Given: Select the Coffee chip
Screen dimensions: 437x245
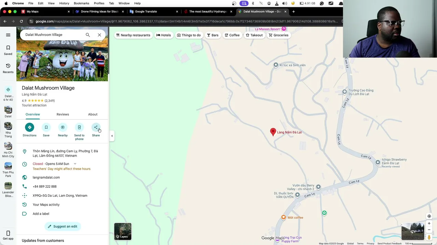Looking at the screenshot, I should (x=232, y=35).
